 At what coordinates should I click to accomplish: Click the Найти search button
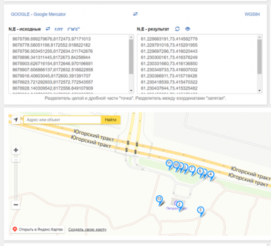pos(110,120)
